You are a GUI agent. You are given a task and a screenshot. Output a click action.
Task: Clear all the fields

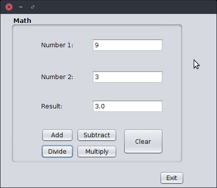(143, 141)
